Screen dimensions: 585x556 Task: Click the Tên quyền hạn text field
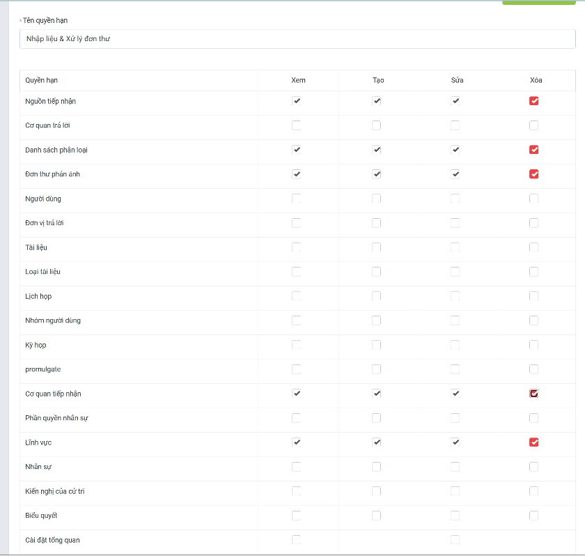point(297,39)
